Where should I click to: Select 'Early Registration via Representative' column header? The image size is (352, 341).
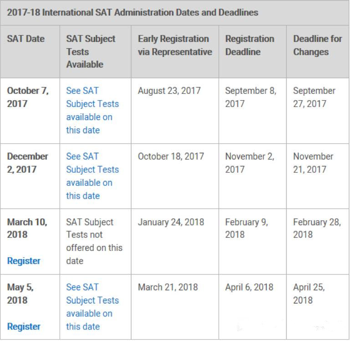175,45
